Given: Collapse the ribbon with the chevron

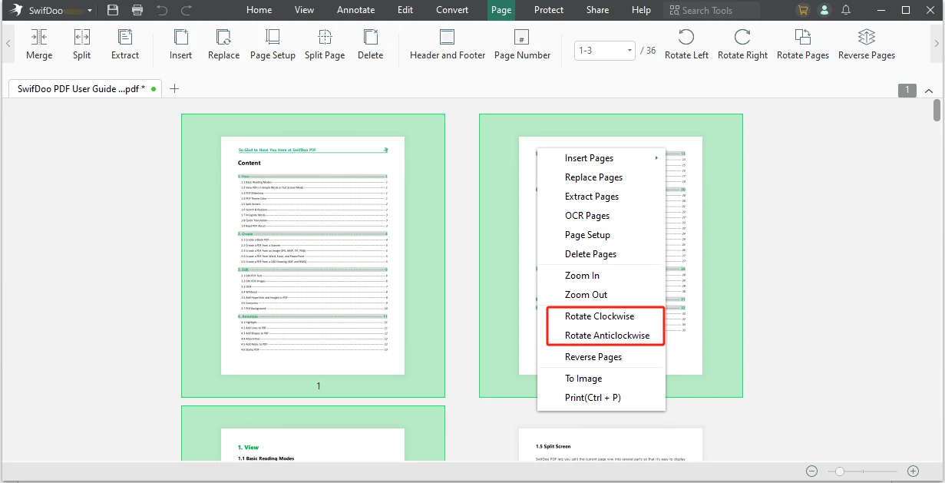Looking at the screenshot, I should pos(928,91).
